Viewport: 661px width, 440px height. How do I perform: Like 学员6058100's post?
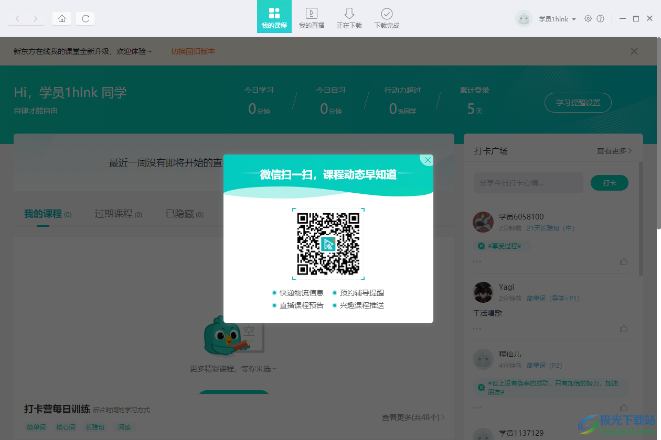point(624,261)
